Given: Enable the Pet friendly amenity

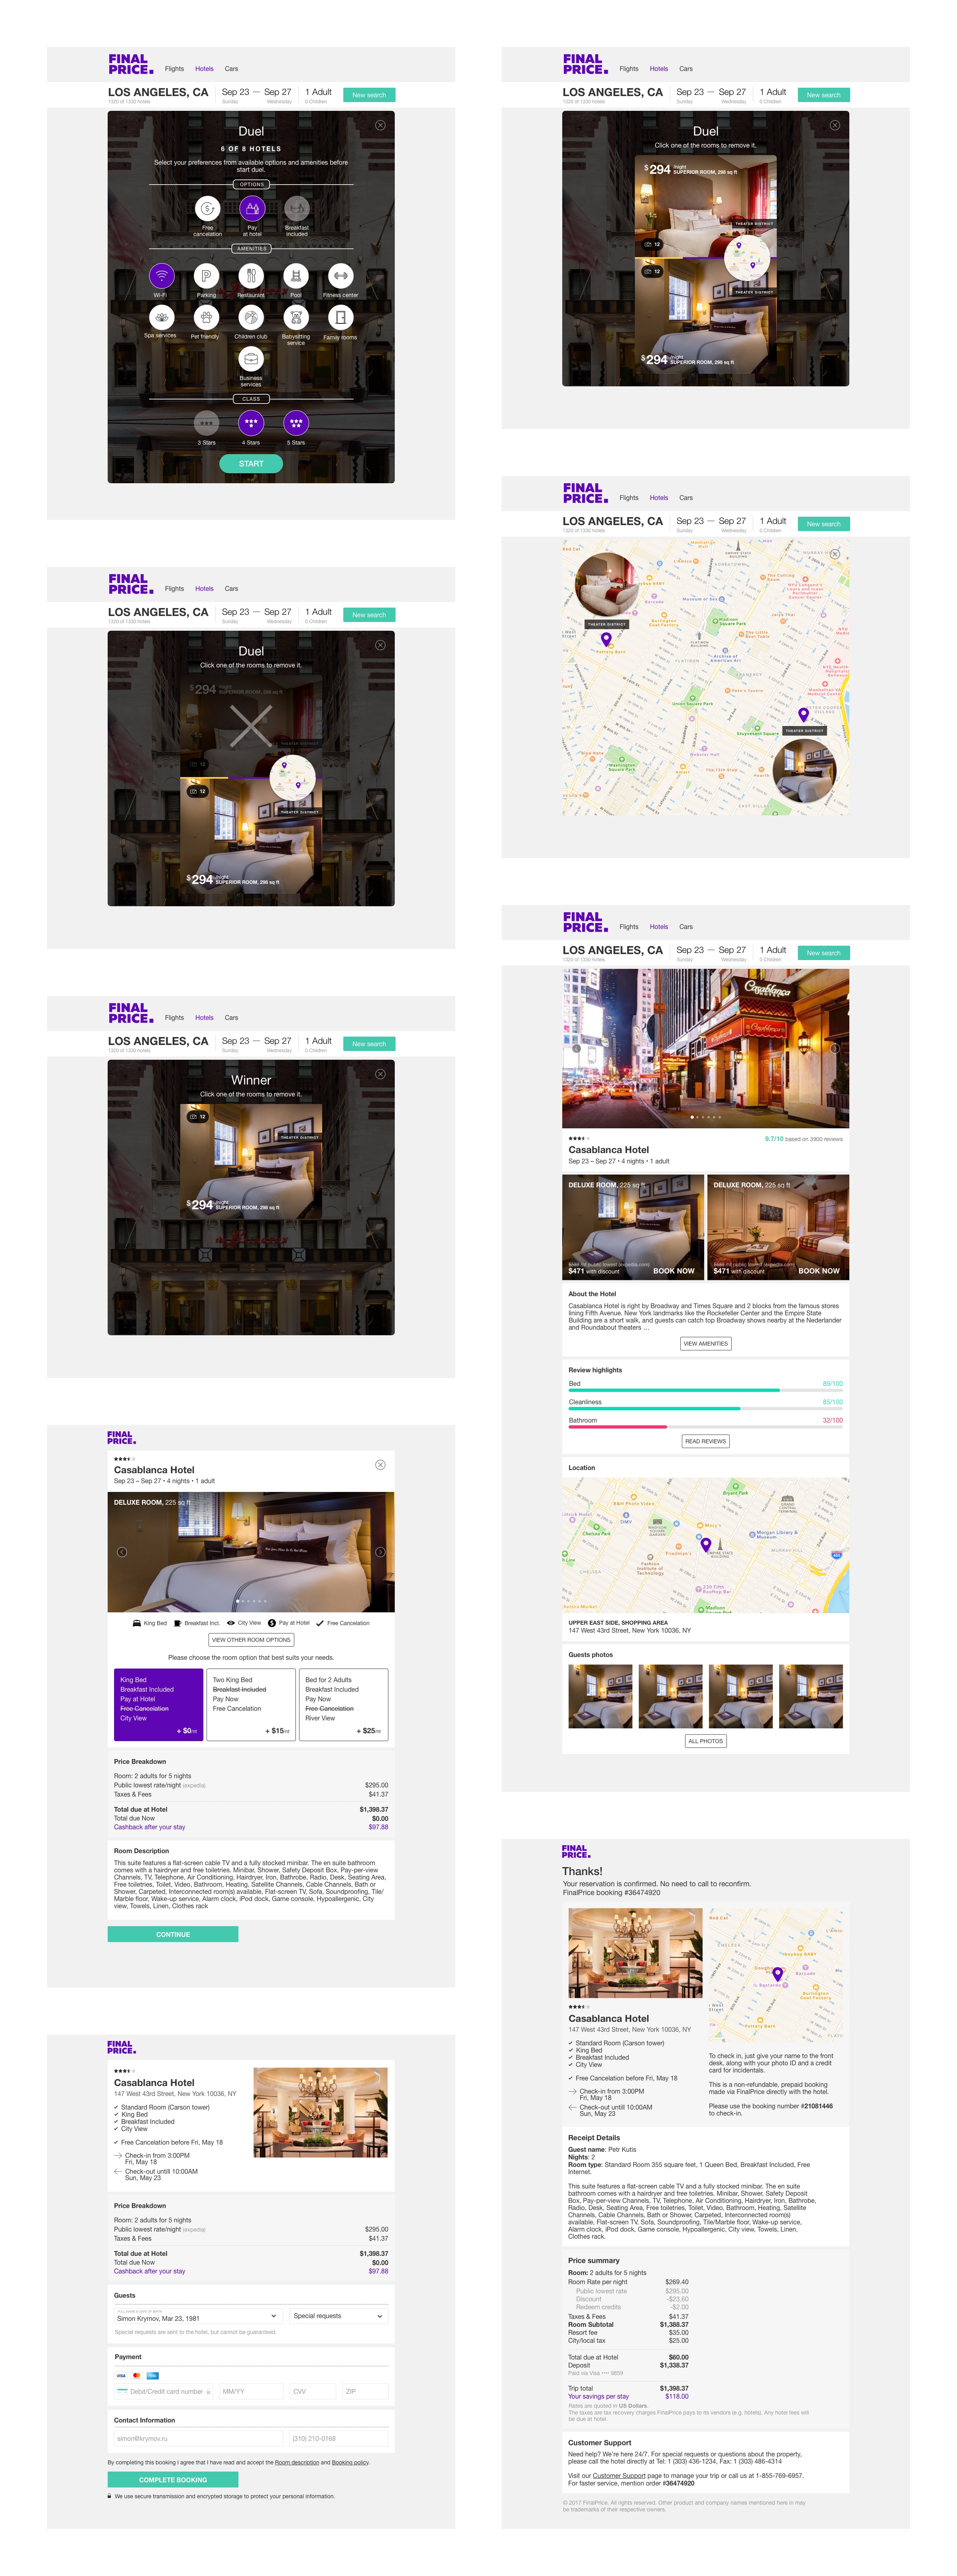Looking at the screenshot, I should point(206,316).
